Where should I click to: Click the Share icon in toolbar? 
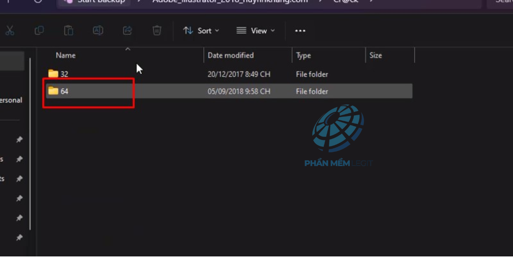127,31
